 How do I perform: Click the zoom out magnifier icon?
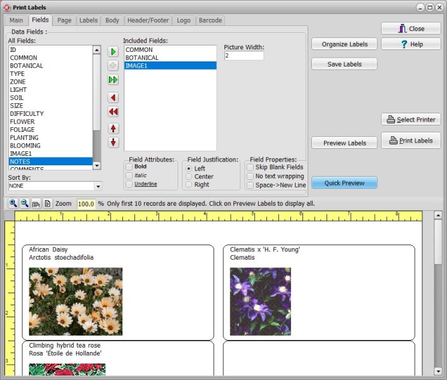(25, 203)
